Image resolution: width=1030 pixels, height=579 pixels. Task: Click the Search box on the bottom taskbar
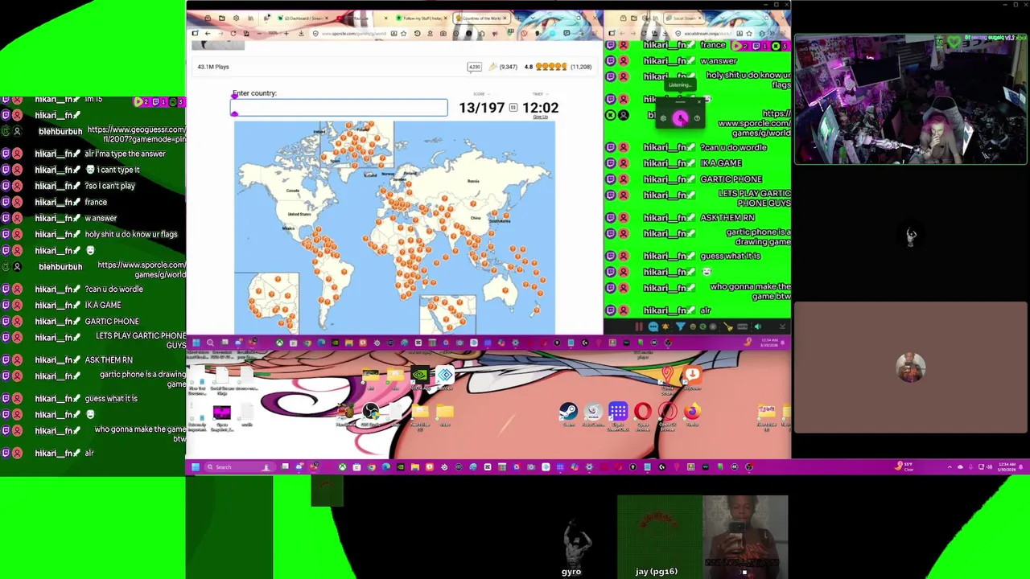pos(239,466)
